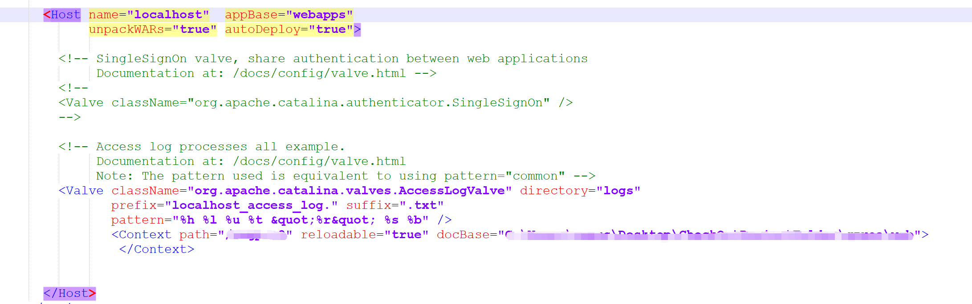Click the pattern="common" note line
This screenshot has width=972, height=304.
[346, 176]
